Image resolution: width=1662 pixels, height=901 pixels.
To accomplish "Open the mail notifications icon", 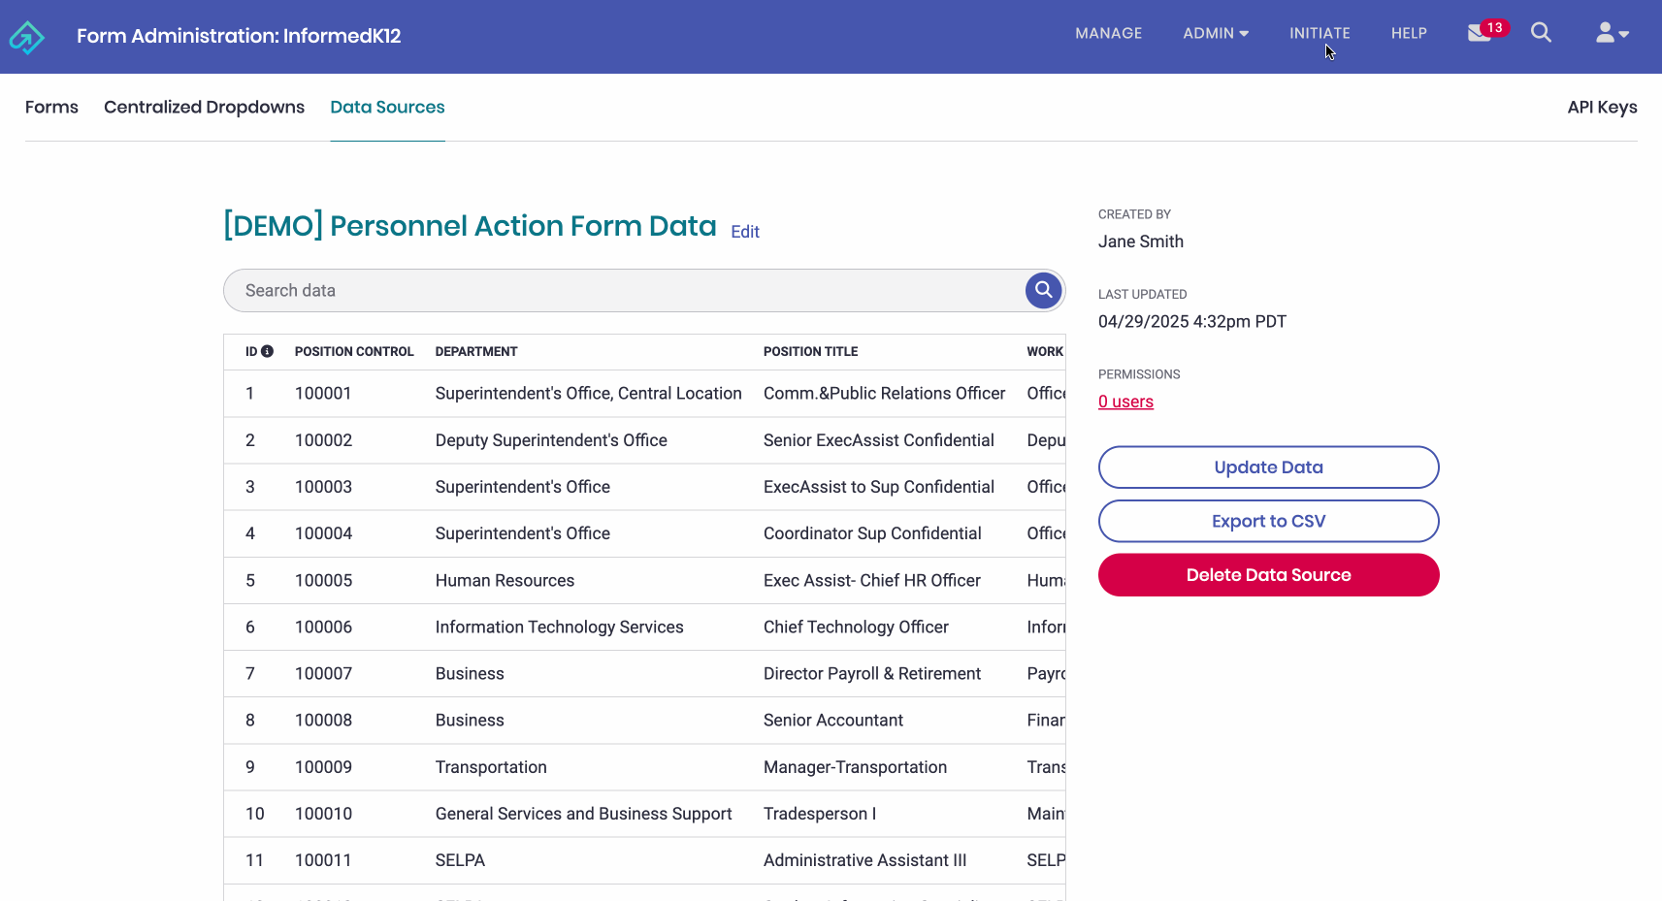I will pos(1480,33).
